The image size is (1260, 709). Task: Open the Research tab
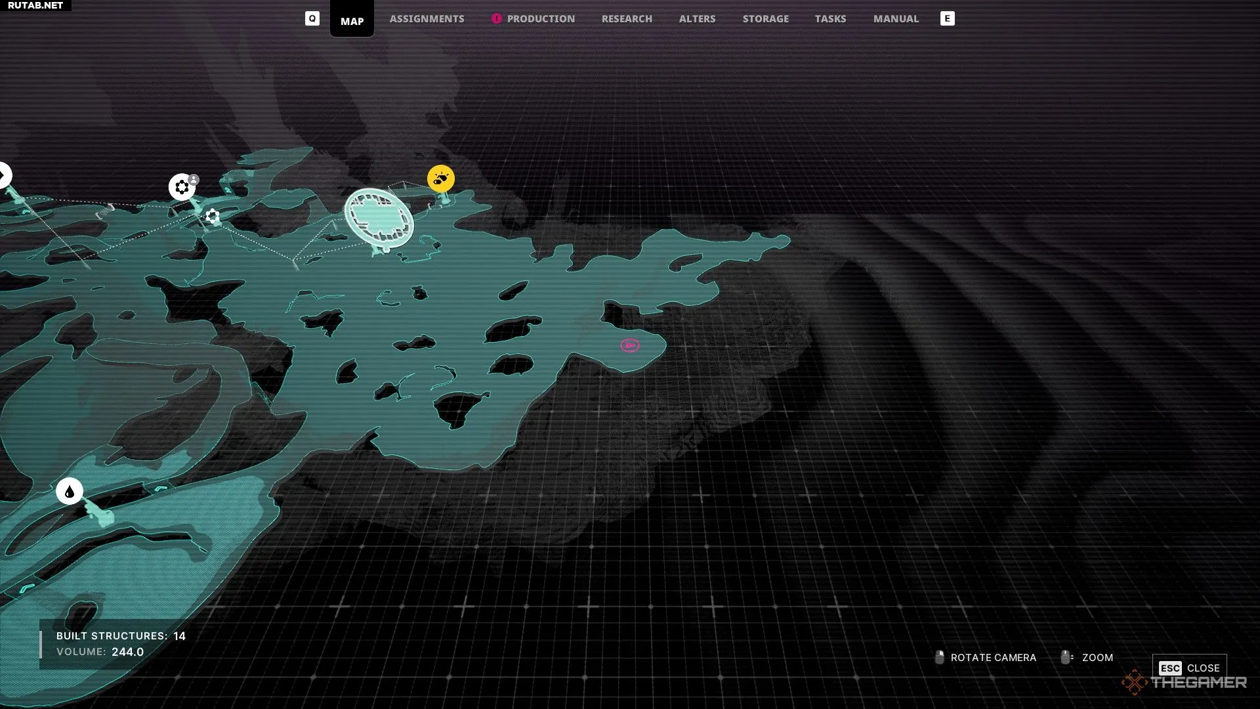click(x=627, y=19)
